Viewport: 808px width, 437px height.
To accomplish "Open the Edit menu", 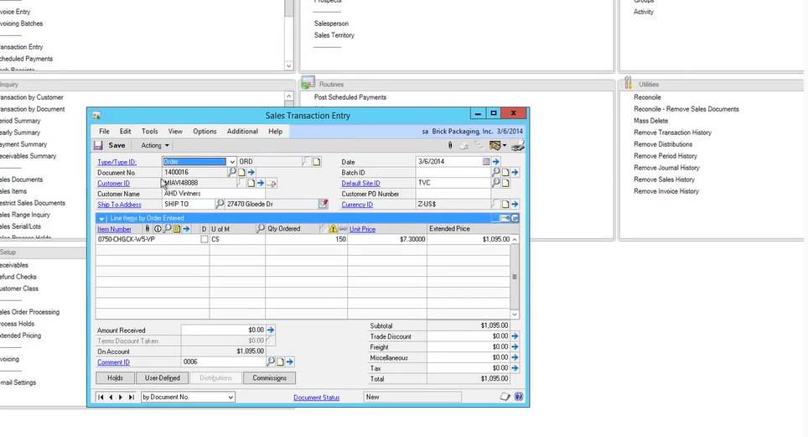I will tap(125, 131).
